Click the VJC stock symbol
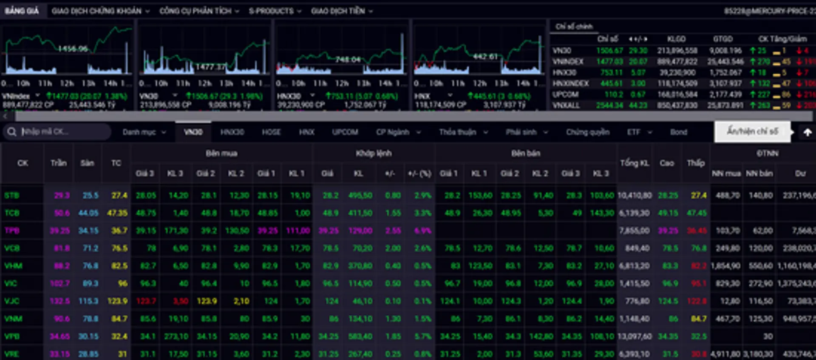The image size is (816, 360). pos(12,301)
